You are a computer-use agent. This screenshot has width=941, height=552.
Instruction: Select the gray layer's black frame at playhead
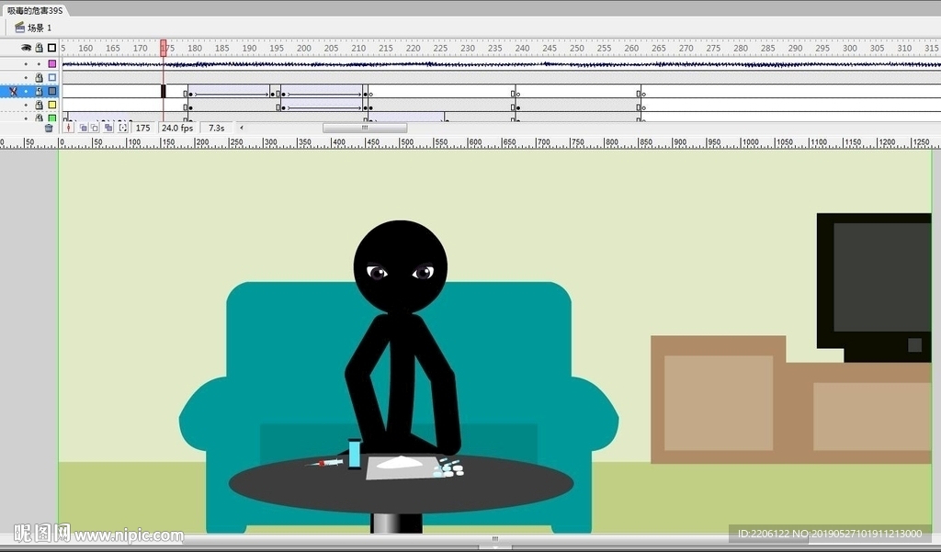pos(164,91)
